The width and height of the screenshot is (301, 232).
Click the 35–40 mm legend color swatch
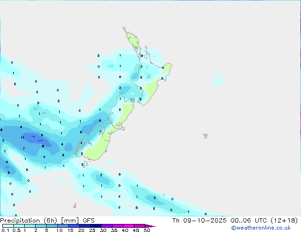tap(117, 226)
